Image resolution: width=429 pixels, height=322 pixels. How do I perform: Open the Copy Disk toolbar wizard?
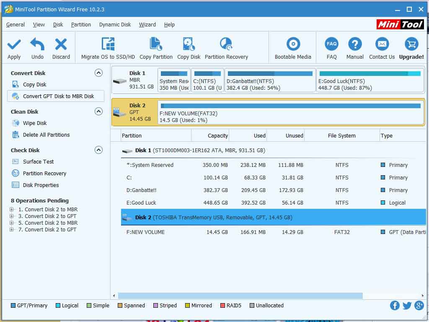[x=189, y=49]
